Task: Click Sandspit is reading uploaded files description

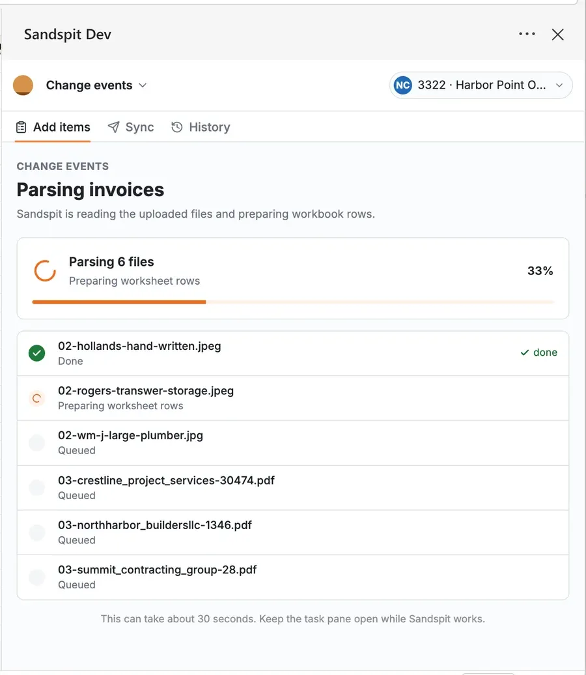Action: pos(196,214)
